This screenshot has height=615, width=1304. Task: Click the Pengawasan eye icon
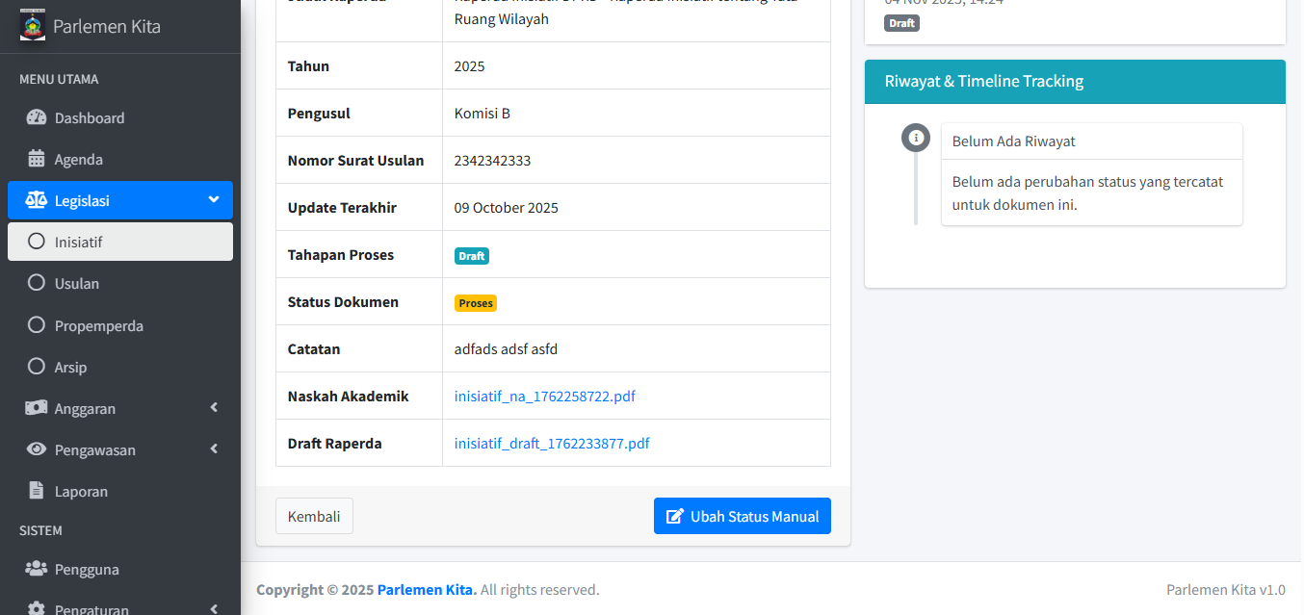(37, 449)
